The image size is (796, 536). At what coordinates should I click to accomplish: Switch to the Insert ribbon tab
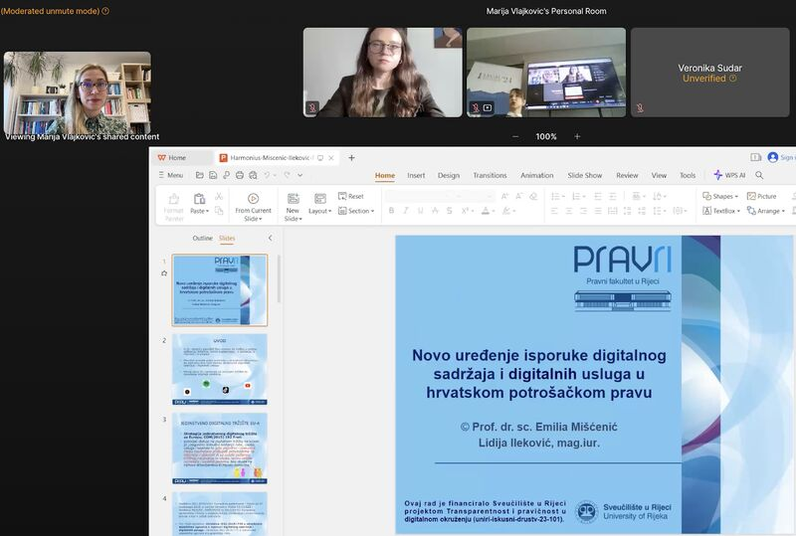coord(416,175)
